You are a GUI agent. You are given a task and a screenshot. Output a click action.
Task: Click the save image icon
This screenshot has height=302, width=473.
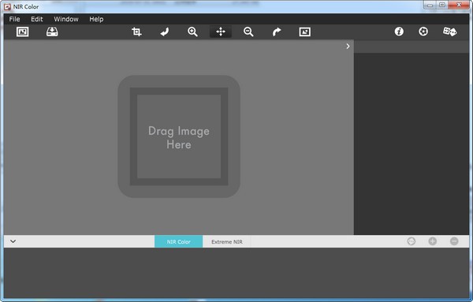tap(52, 32)
